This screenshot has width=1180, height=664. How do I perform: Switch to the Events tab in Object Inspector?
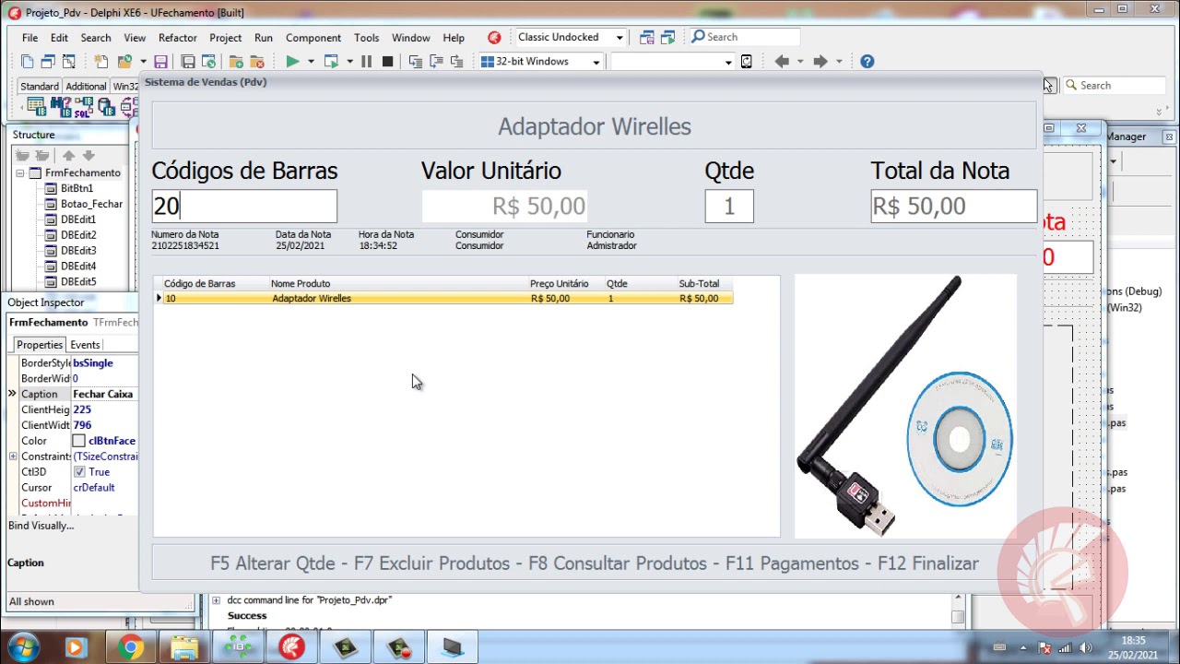click(x=85, y=345)
